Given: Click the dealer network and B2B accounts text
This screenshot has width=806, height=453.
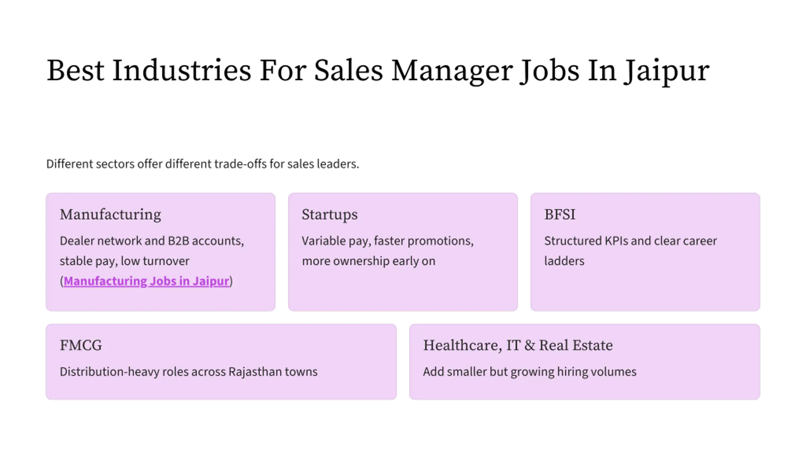Looking at the screenshot, I should pos(152,241).
